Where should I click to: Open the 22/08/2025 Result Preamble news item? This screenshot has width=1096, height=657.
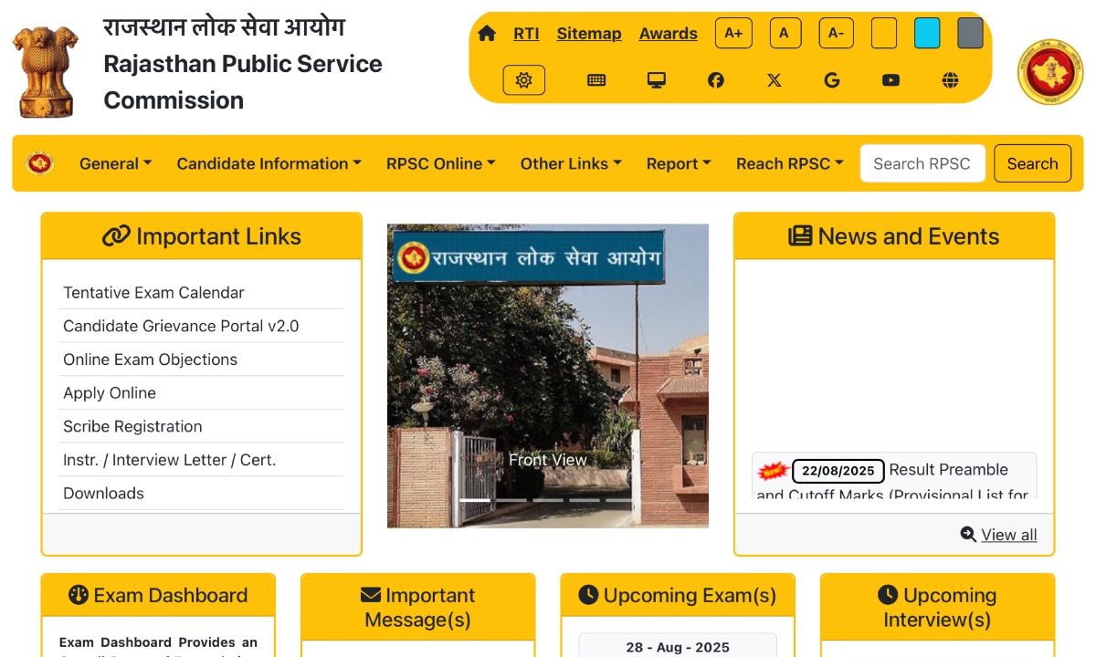pyautogui.click(x=894, y=476)
